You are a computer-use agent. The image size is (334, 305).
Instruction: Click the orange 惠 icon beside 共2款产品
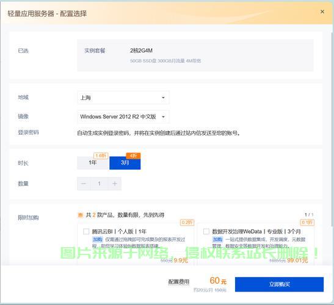click(81, 215)
